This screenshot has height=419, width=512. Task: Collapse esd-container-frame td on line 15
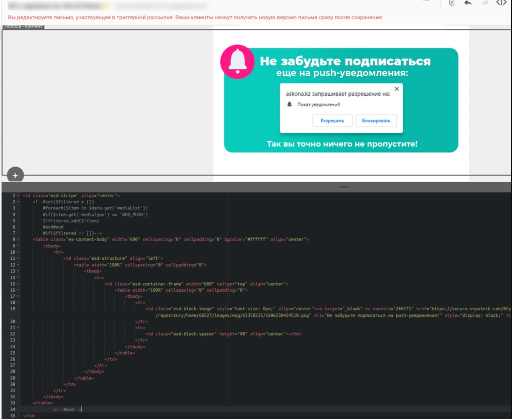coord(18,284)
